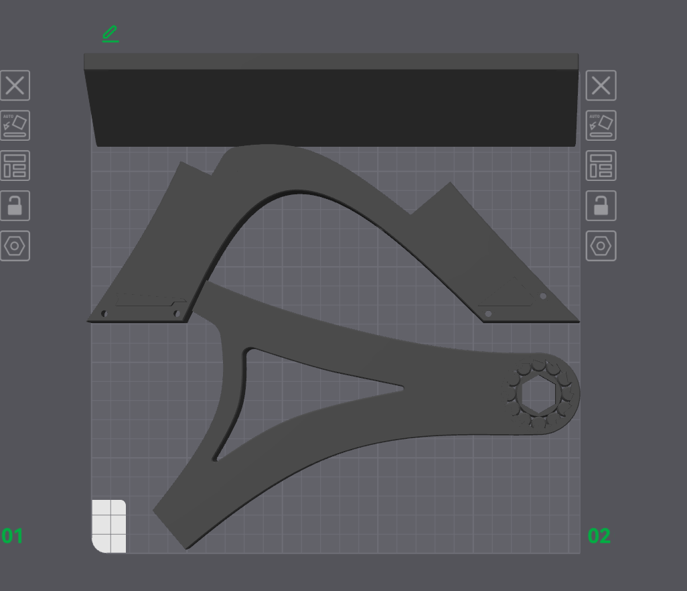Arrange objects on plate 01

pos(15,166)
